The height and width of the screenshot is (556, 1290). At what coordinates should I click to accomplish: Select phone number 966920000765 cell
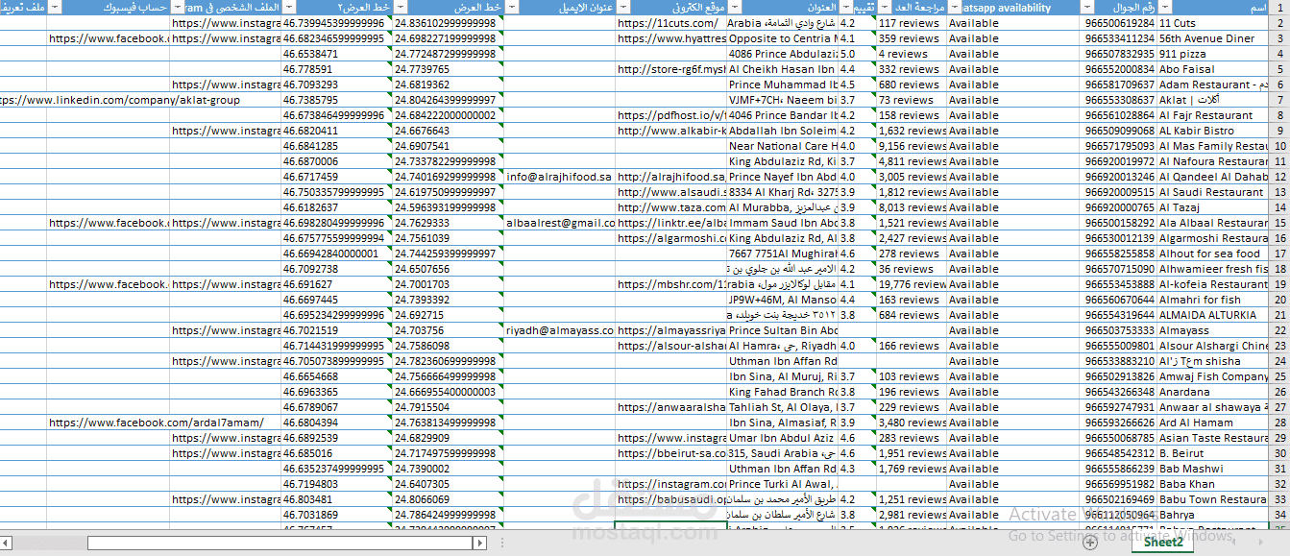[1119, 206]
